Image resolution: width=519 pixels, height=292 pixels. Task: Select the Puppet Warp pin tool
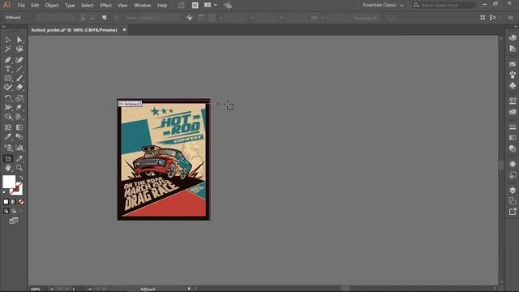point(19,107)
